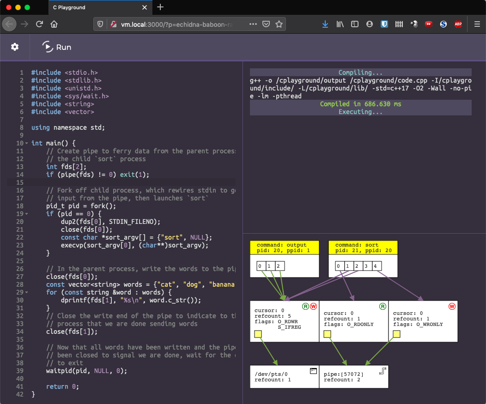Click the terminal icon on /dev/pts/0 node
Viewport: 486px width, 404px height.
click(x=314, y=370)
